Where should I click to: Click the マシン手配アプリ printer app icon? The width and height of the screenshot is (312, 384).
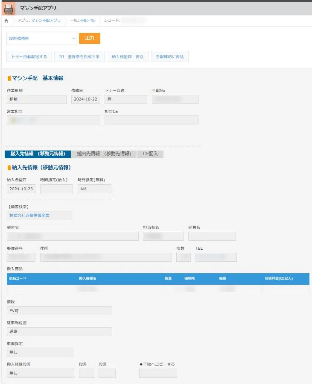tap(9, 8)
